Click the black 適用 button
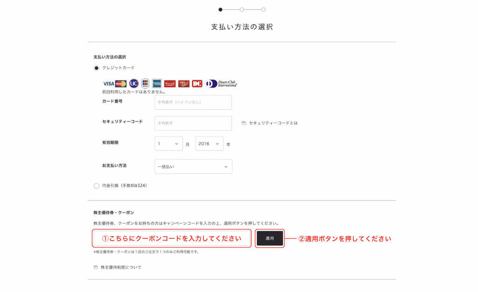Screen dimensions: 478x292 click(x=270, y=238)
